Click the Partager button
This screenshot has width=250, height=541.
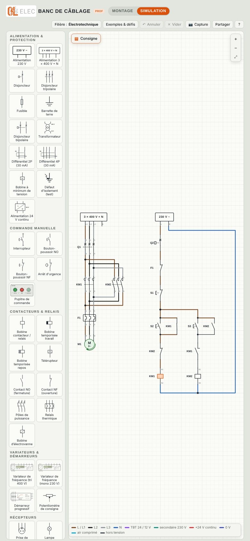click(x=223, y=24)
